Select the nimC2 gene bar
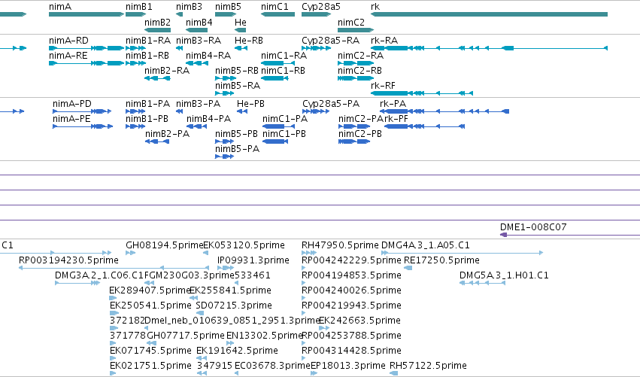 point(356,30)
